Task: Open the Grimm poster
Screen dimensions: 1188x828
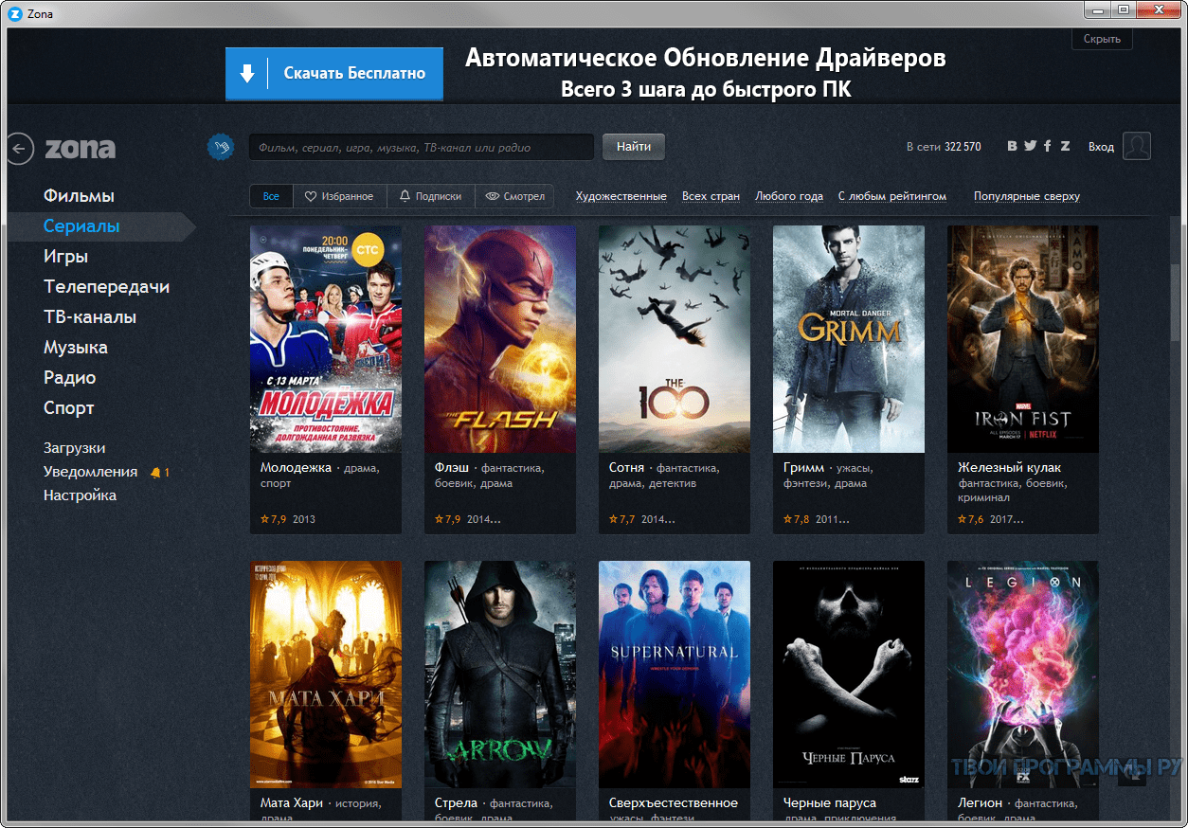Action: point(849,339)
